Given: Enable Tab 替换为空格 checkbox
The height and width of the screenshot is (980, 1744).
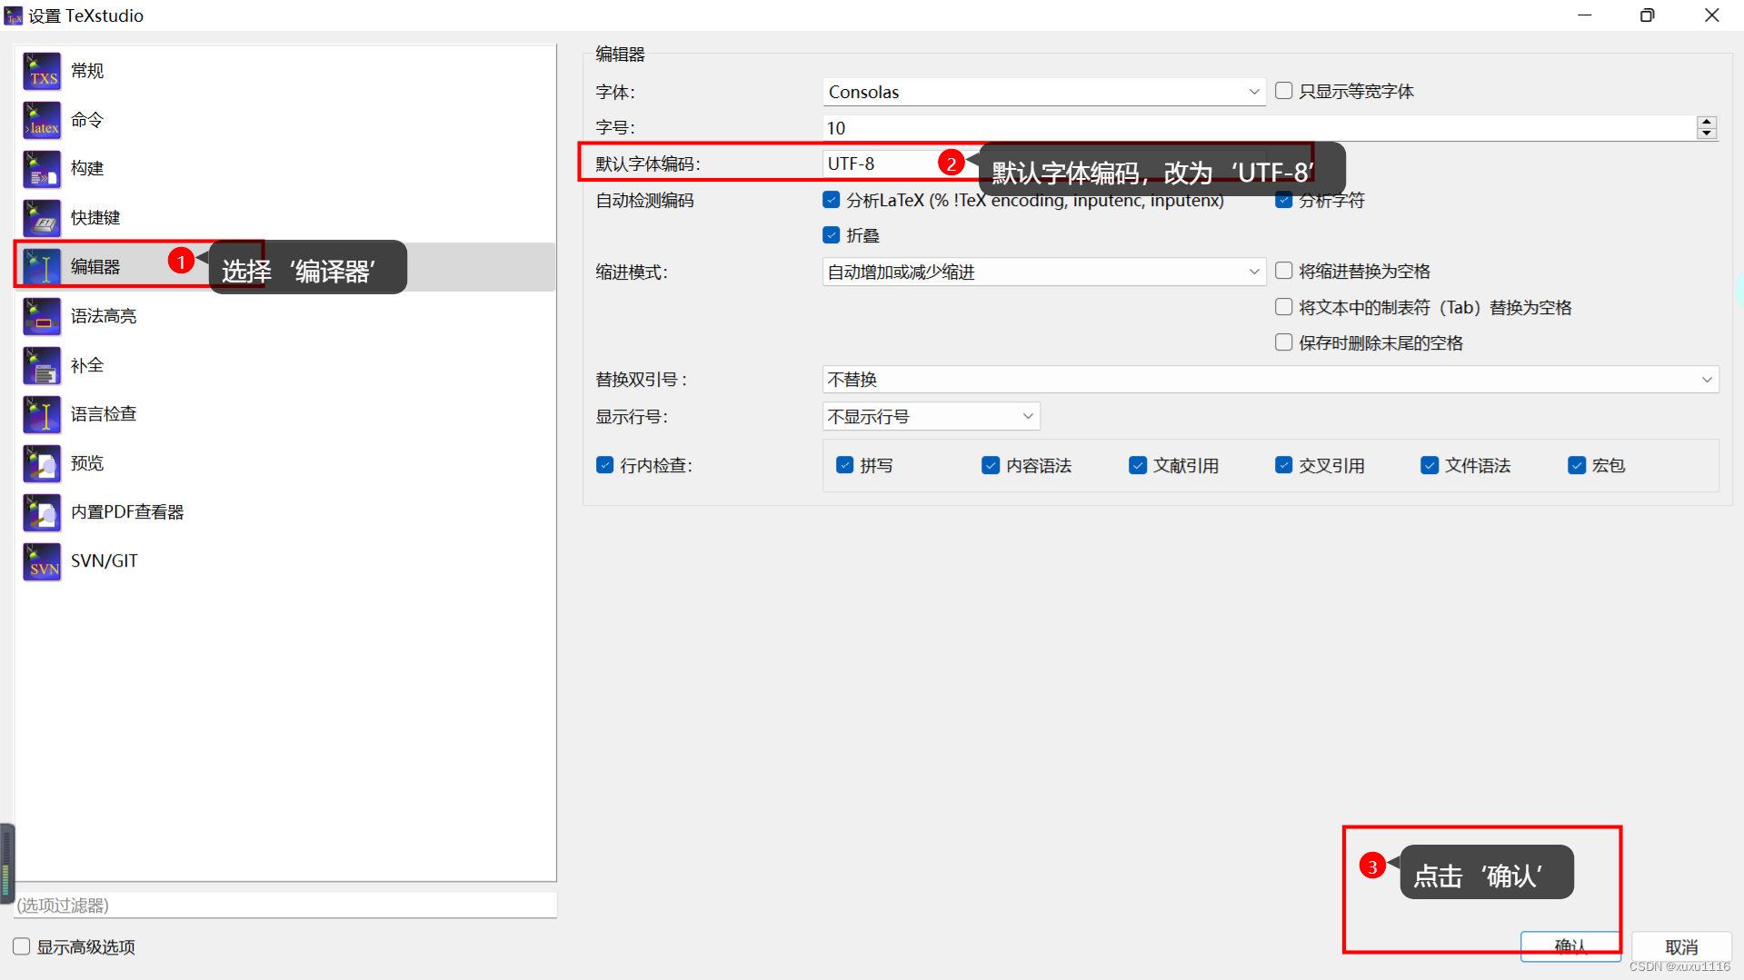Looking at the screenshot, I should point(1283,307).
